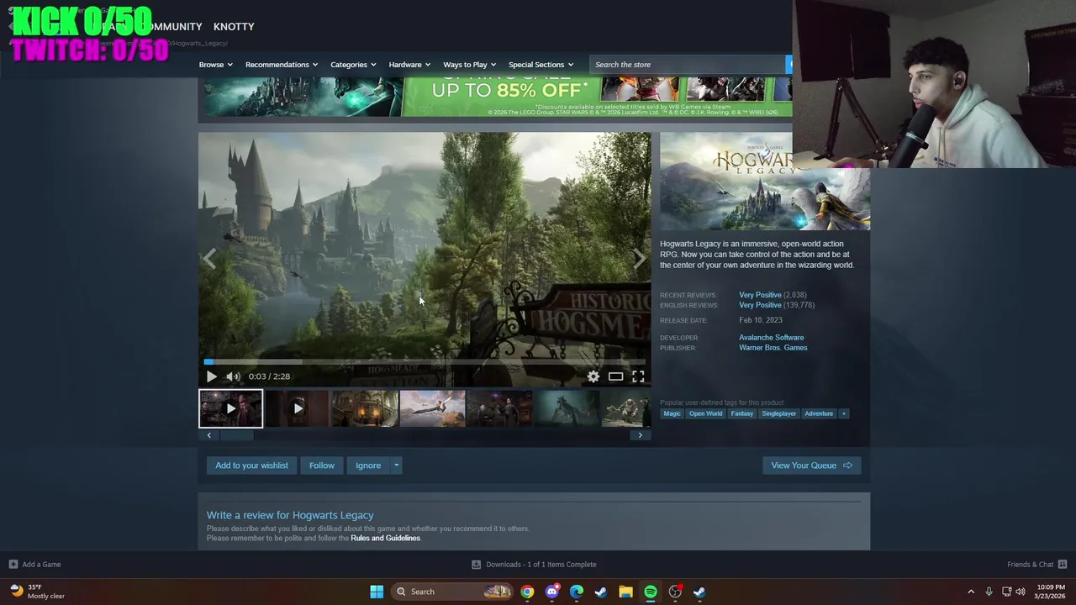
Task: Open Discord from the taskbar
Action: 551,592
